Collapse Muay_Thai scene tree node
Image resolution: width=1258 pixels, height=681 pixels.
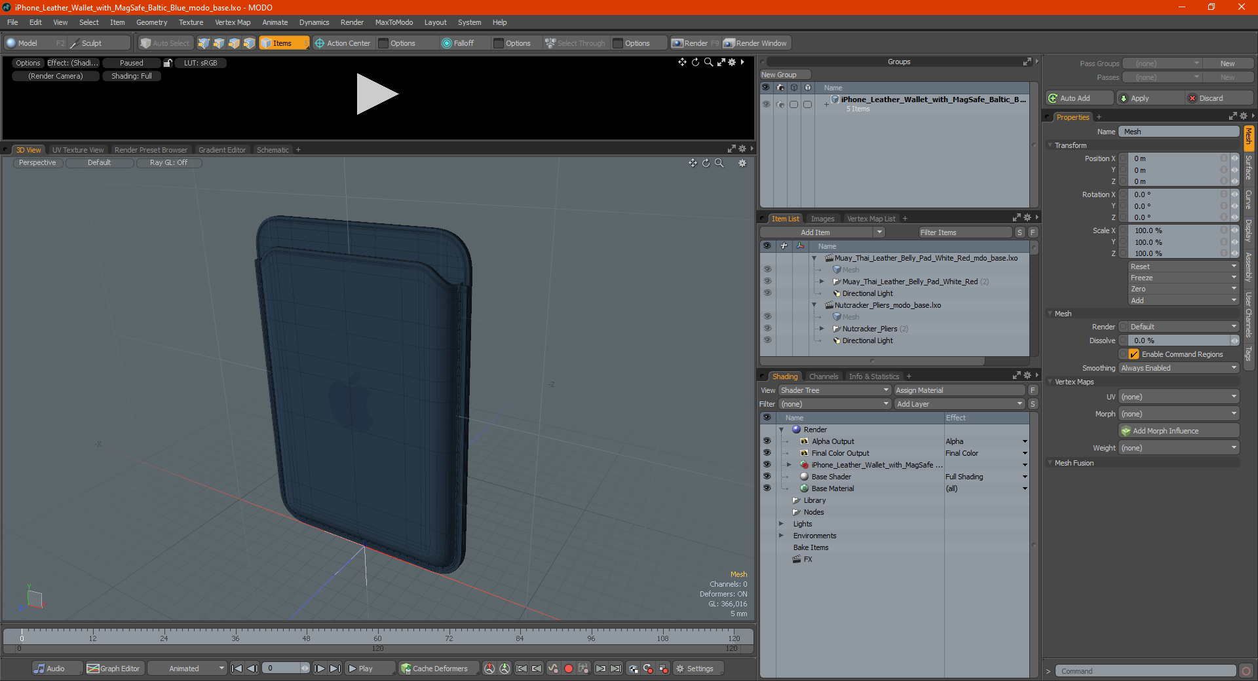814,258
